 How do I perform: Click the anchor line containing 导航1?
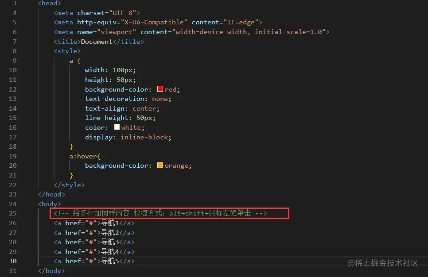point(94,223)
